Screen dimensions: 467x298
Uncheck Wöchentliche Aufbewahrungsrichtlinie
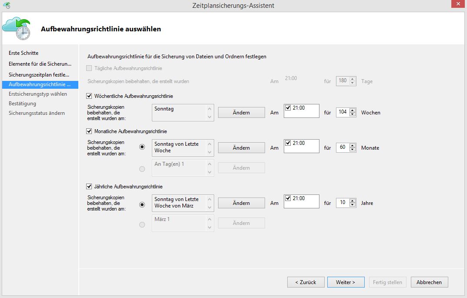[89, 97]
